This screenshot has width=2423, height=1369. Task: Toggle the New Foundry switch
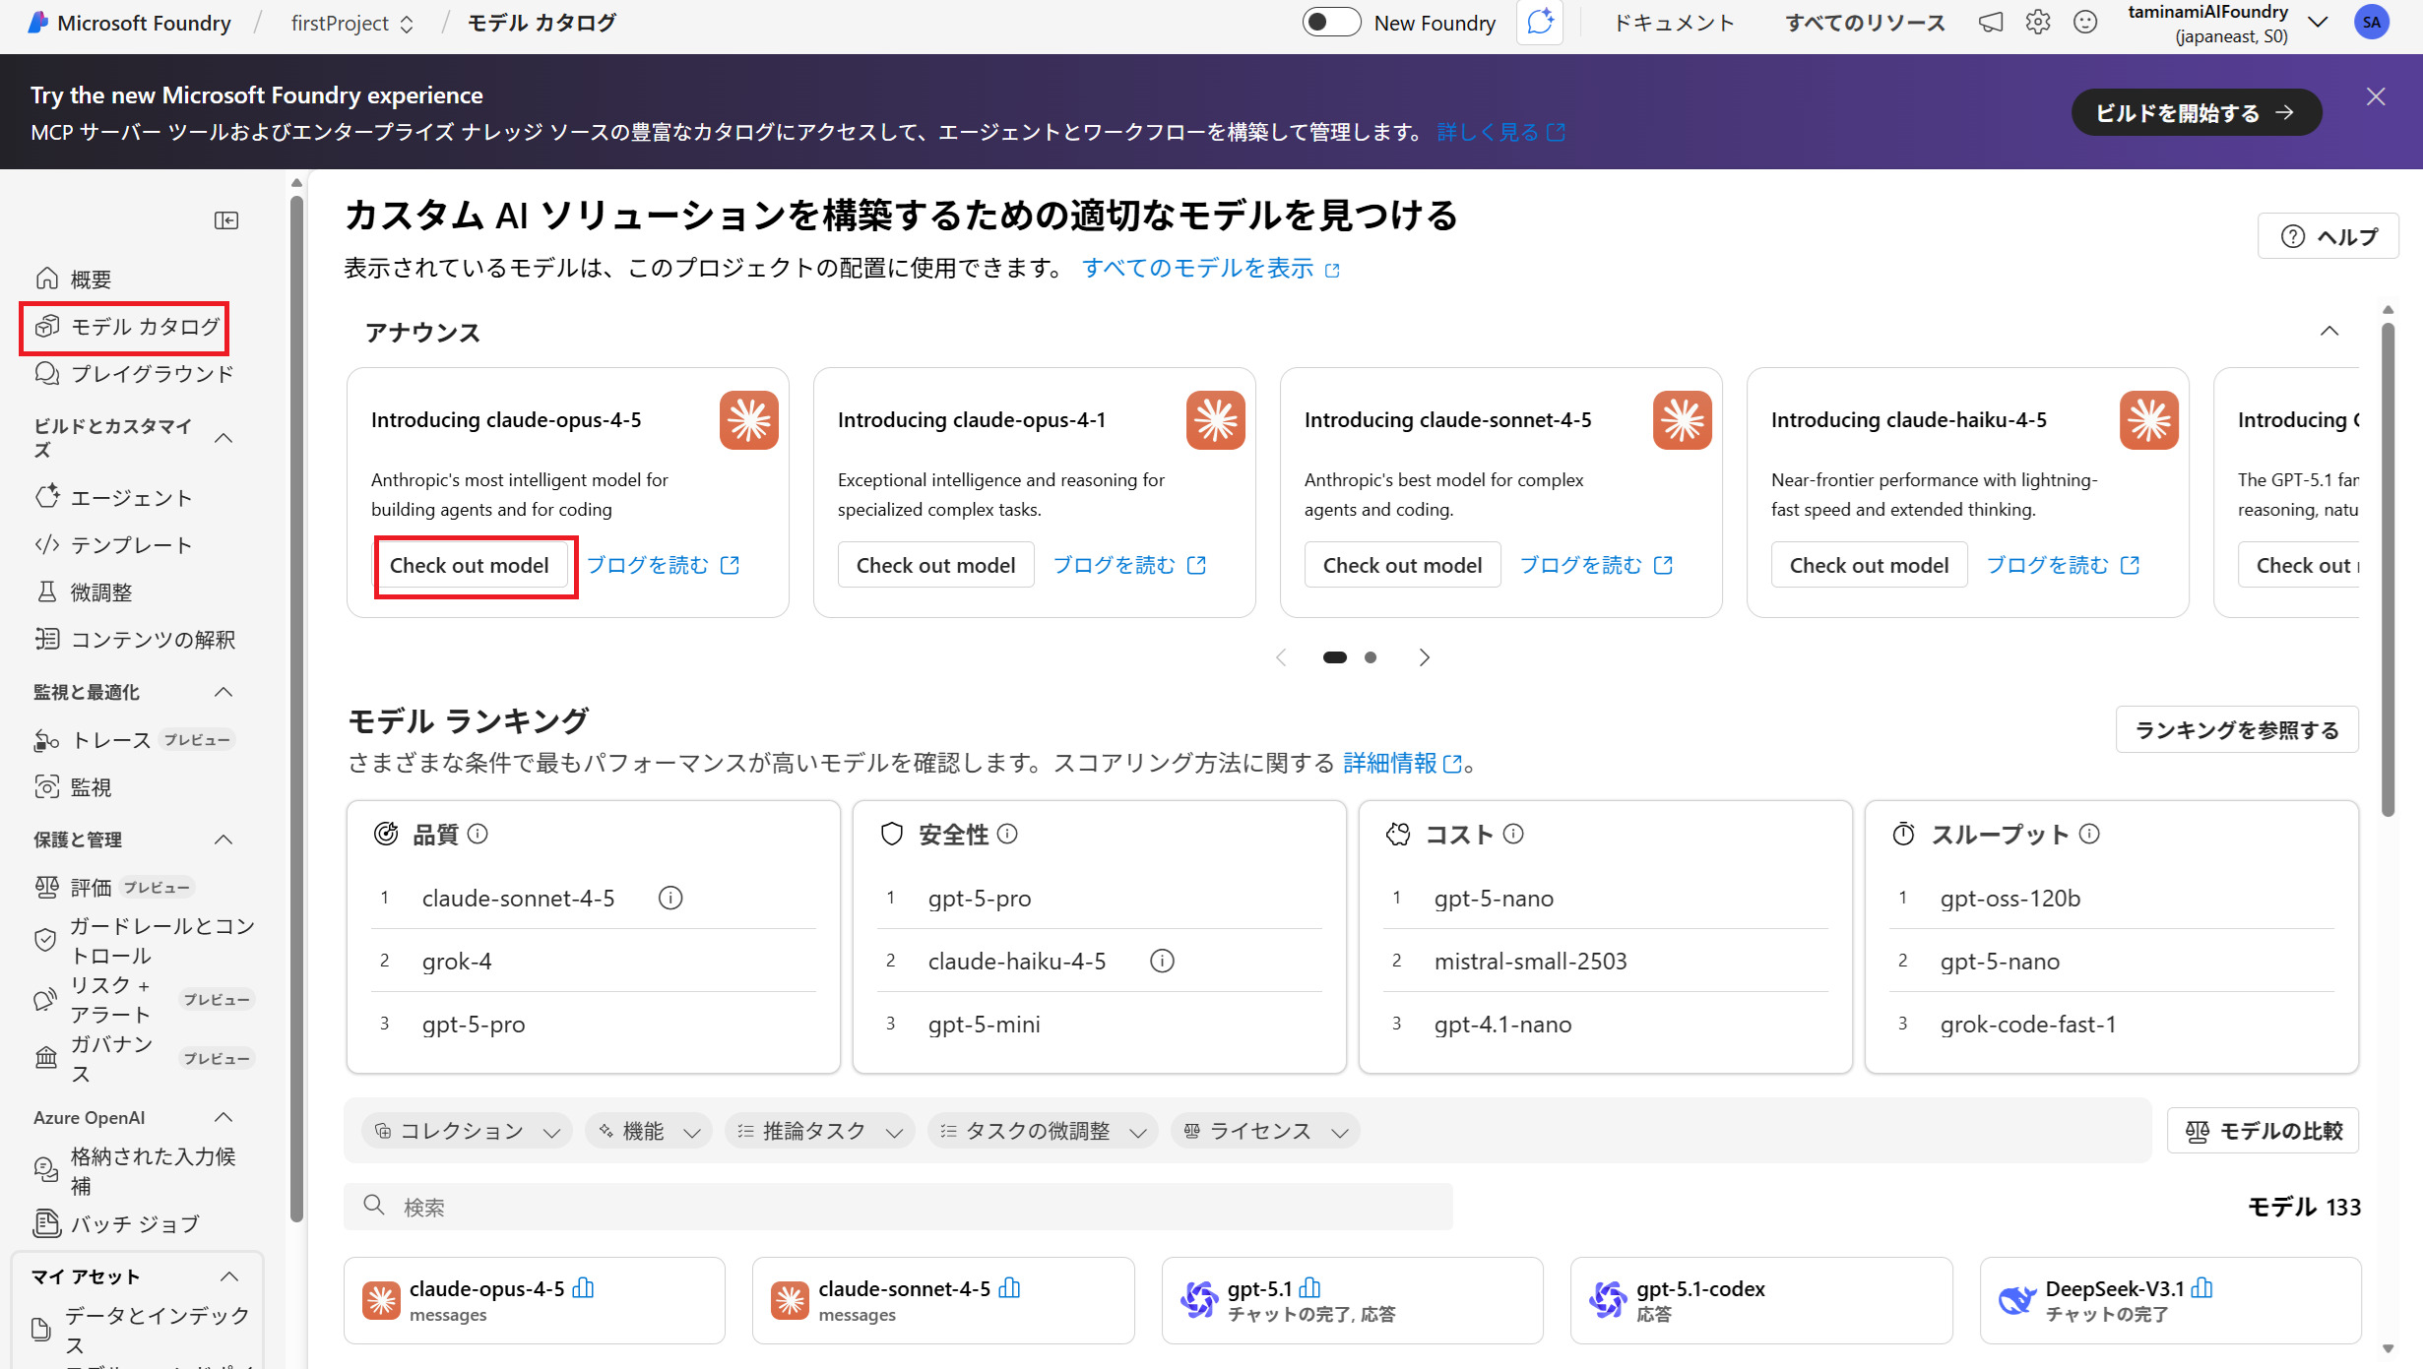pyautogui.click(x=1331, y=22)
